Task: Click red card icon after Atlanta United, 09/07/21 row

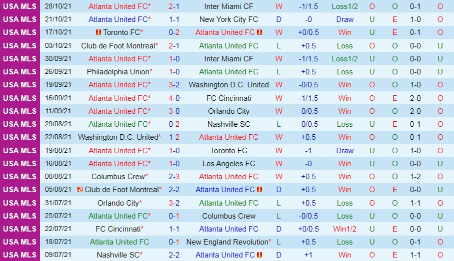Action: [259, 255]
